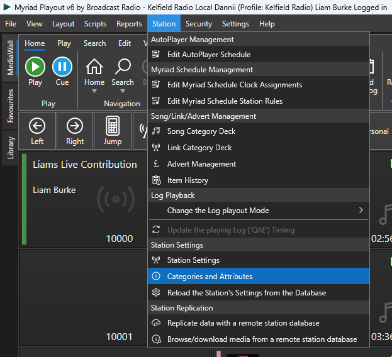The height and width of the screenshot is (357, 392).
Task: Open Item History from Station menu
Action: (188, 180)
